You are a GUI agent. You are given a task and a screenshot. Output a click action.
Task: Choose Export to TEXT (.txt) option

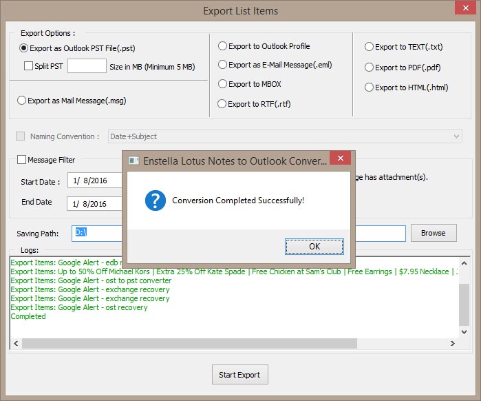click(x=370, y=47)
